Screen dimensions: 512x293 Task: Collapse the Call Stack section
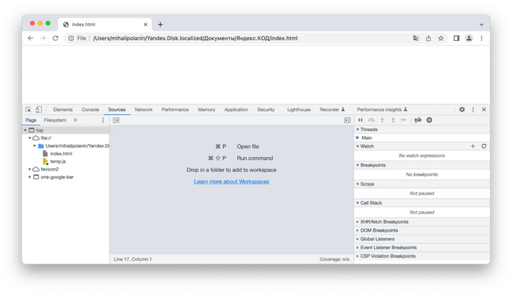coord(371,203)
